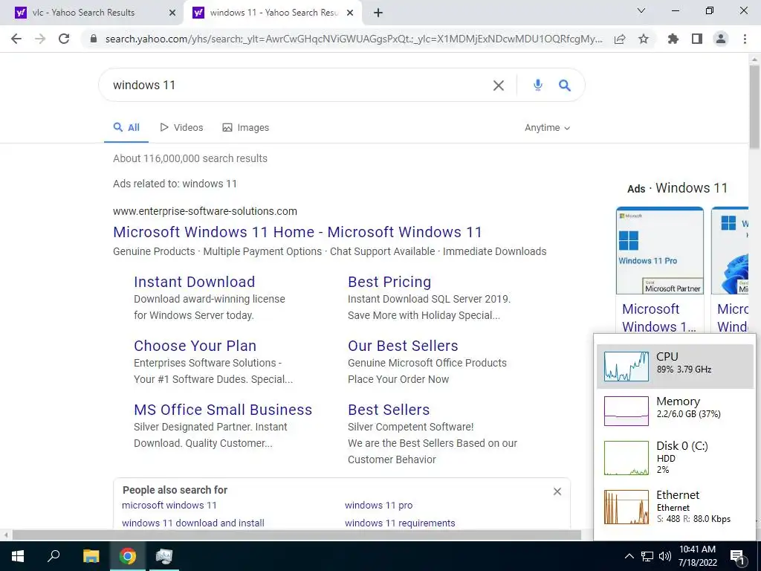Submit search with the magnifier icon

(x=565, y=86)
